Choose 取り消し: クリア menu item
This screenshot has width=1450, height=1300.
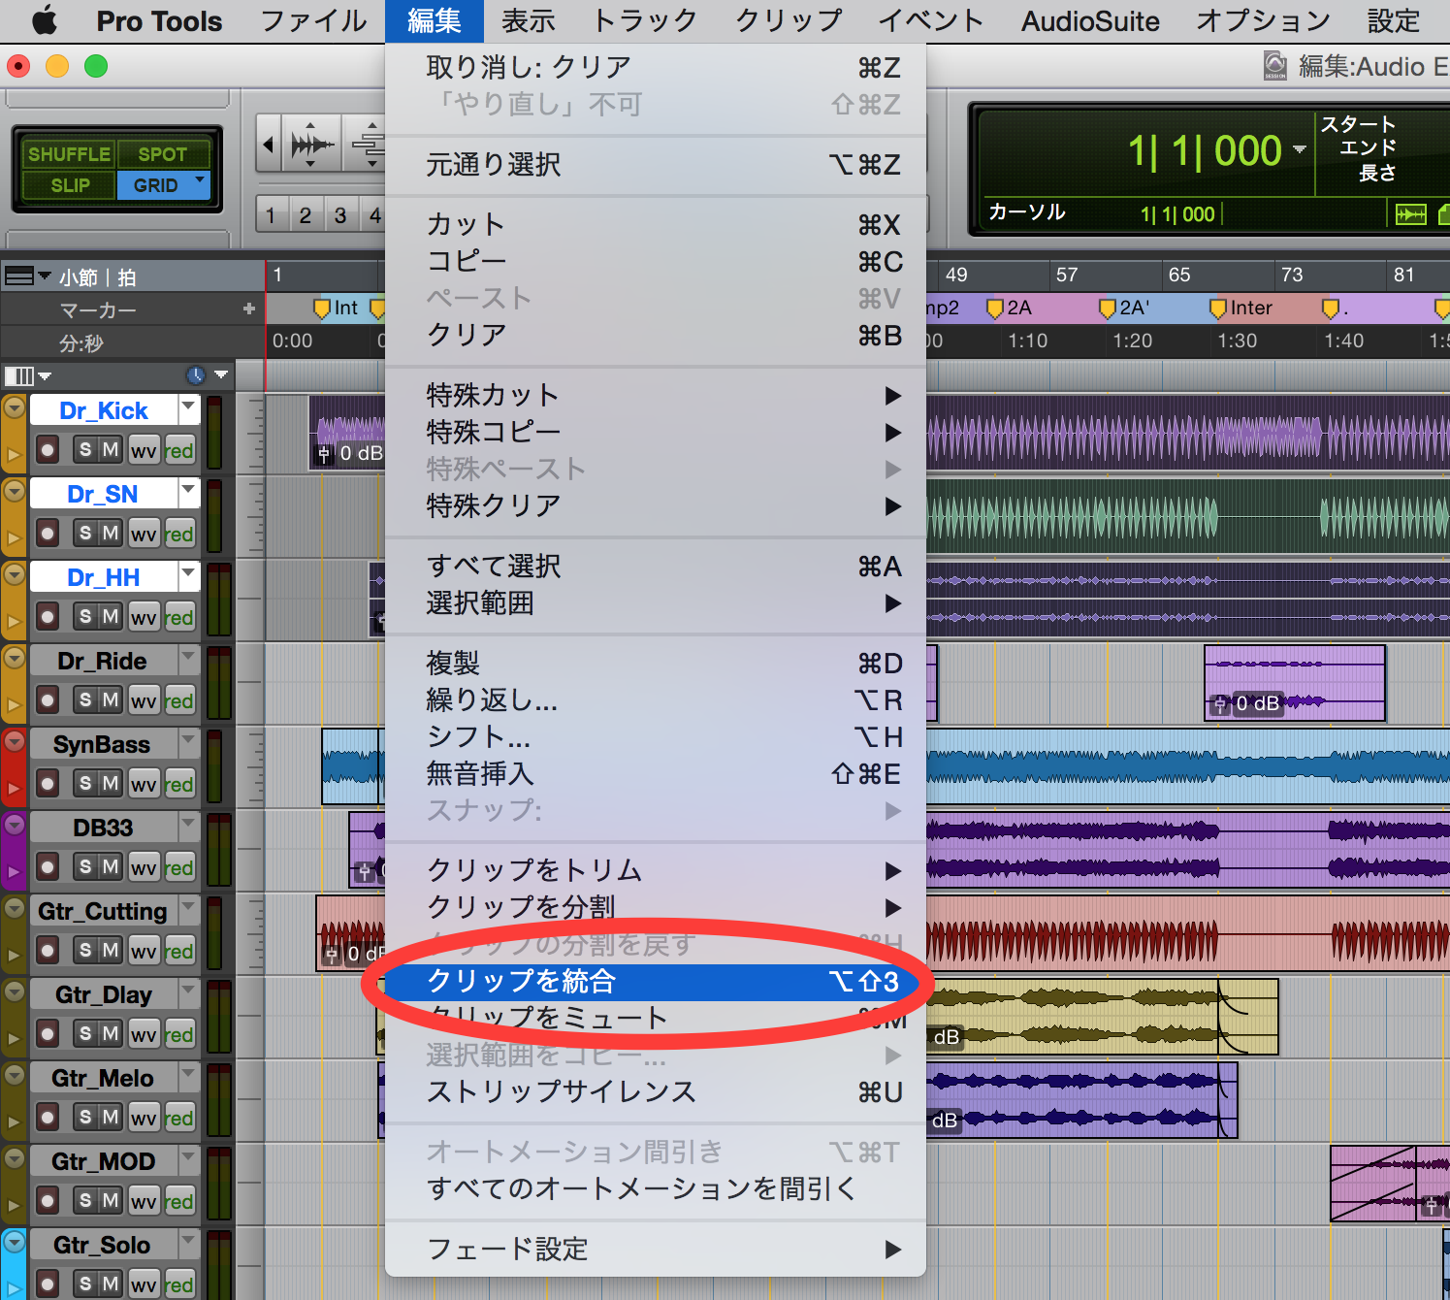pos(656,67)
